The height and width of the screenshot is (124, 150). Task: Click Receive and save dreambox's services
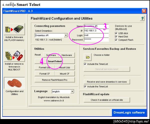pyautogui.click(x=107, y=82)
